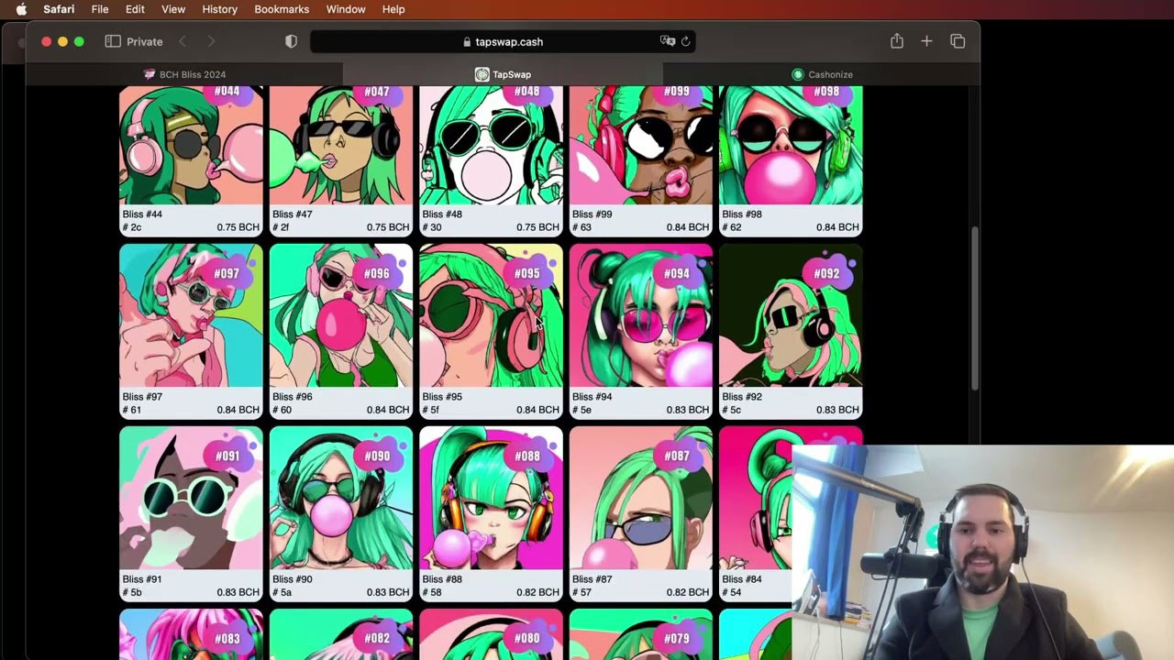The width and height of the screenshot is (1174, 660).
Task: Click the translate icon in the address bar
Action: tap(668, 41)
